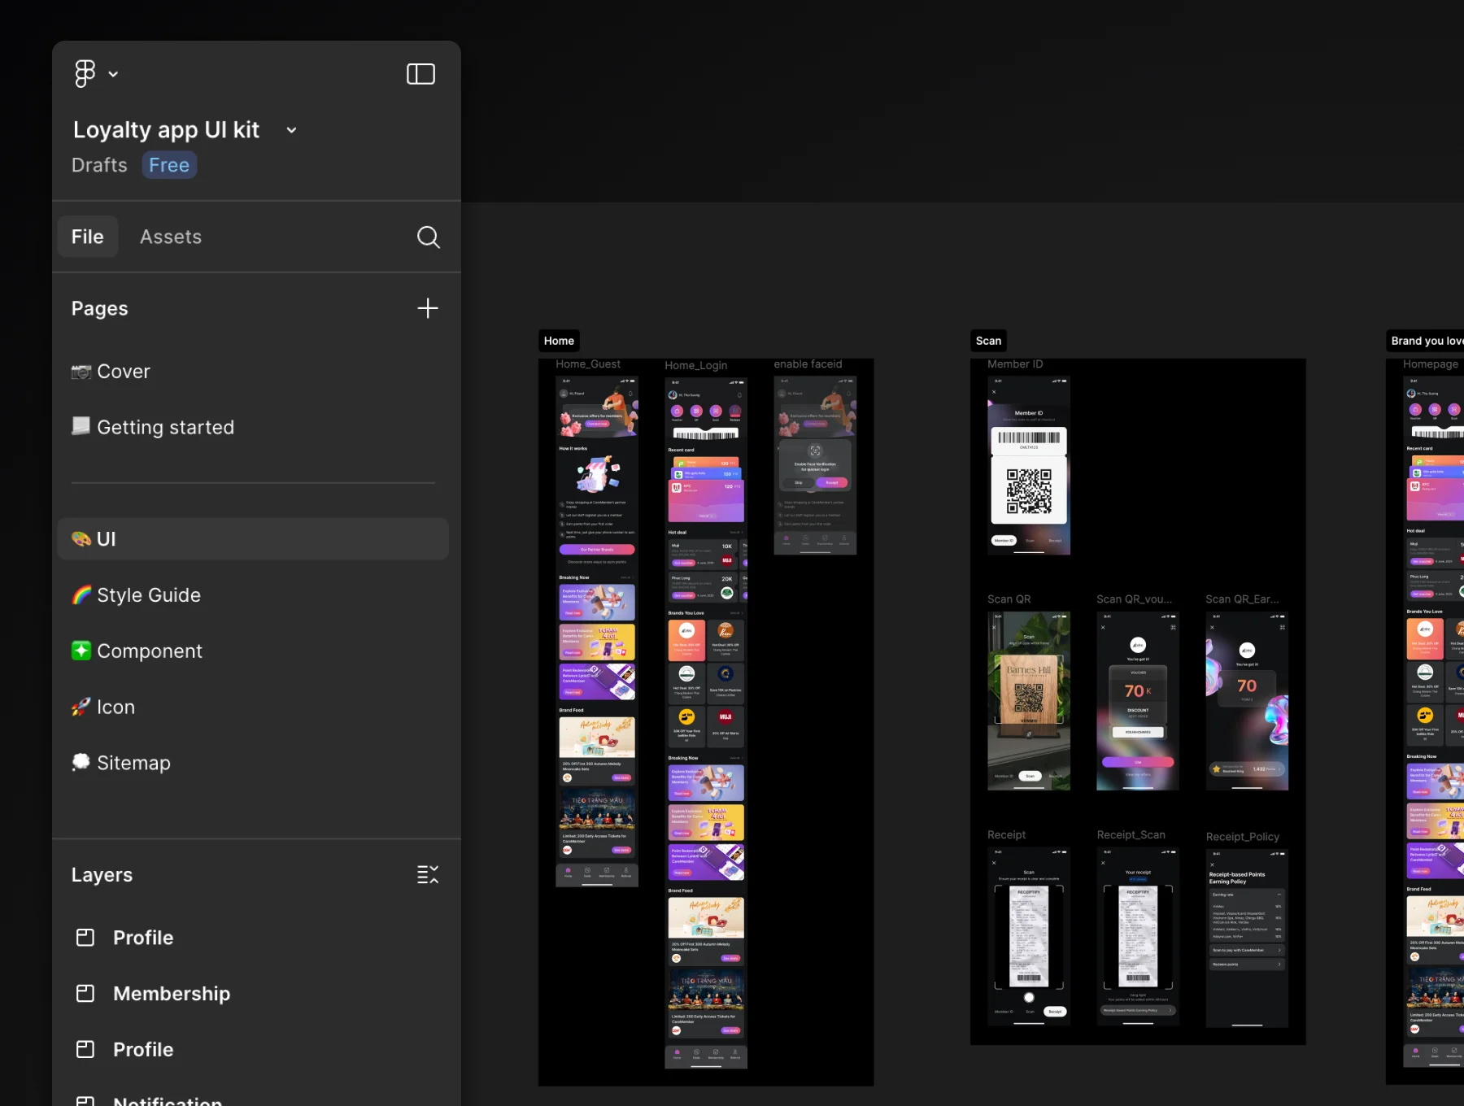Click the Free plan badge

pyautogui.click(x=169, y=165)
